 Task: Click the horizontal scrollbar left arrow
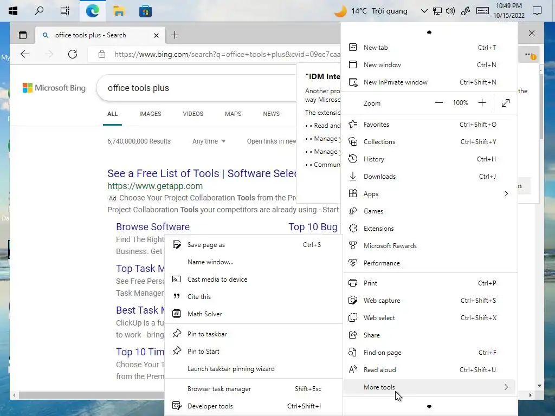(x=14, y=395)
